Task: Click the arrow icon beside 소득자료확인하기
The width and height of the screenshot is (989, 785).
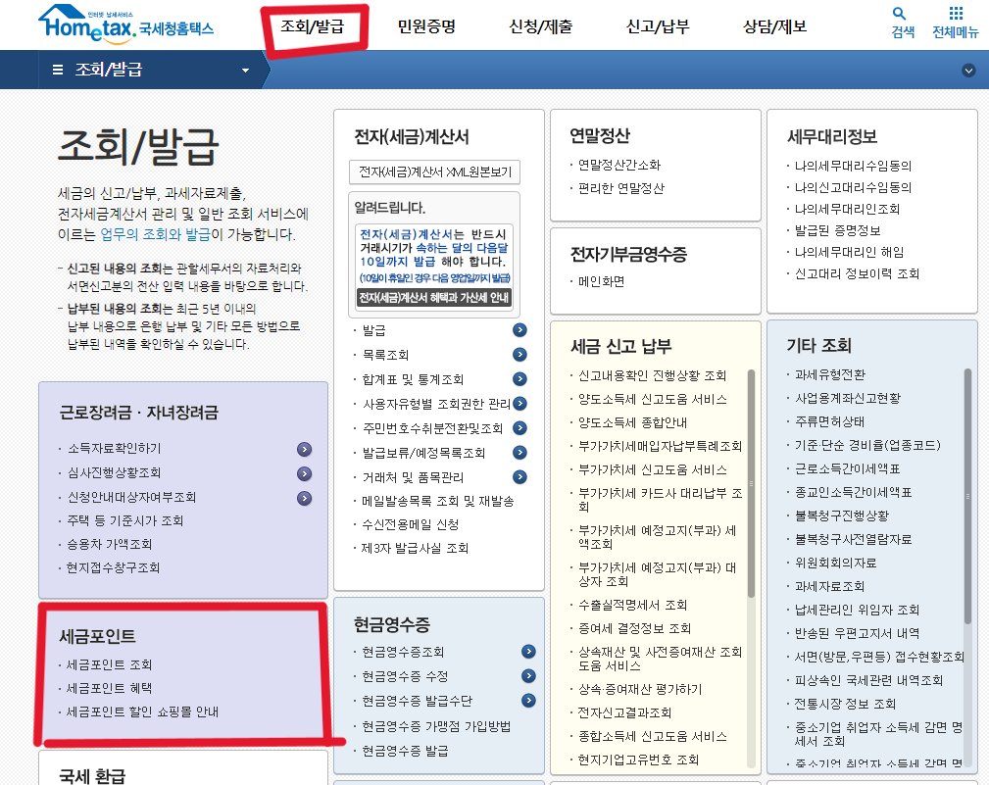Action: (304, 451)
